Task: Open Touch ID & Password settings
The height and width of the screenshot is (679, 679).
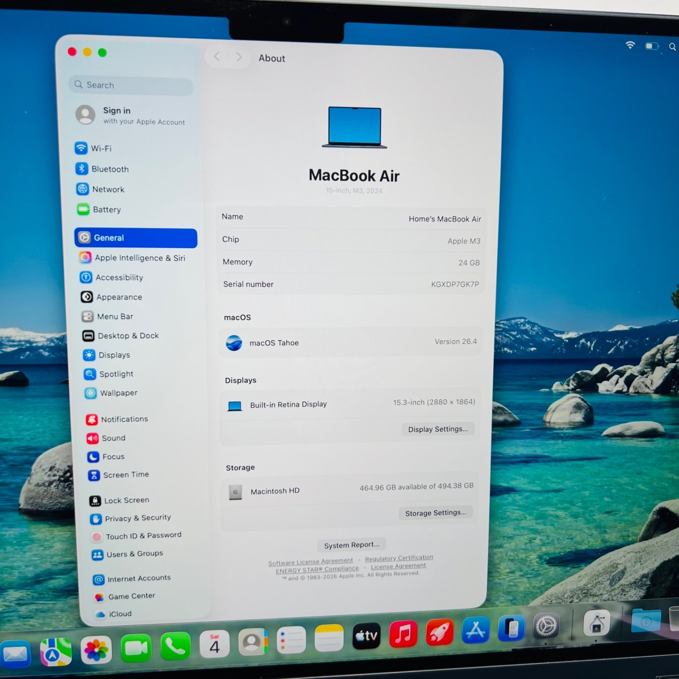Action: tap(144, 535)
